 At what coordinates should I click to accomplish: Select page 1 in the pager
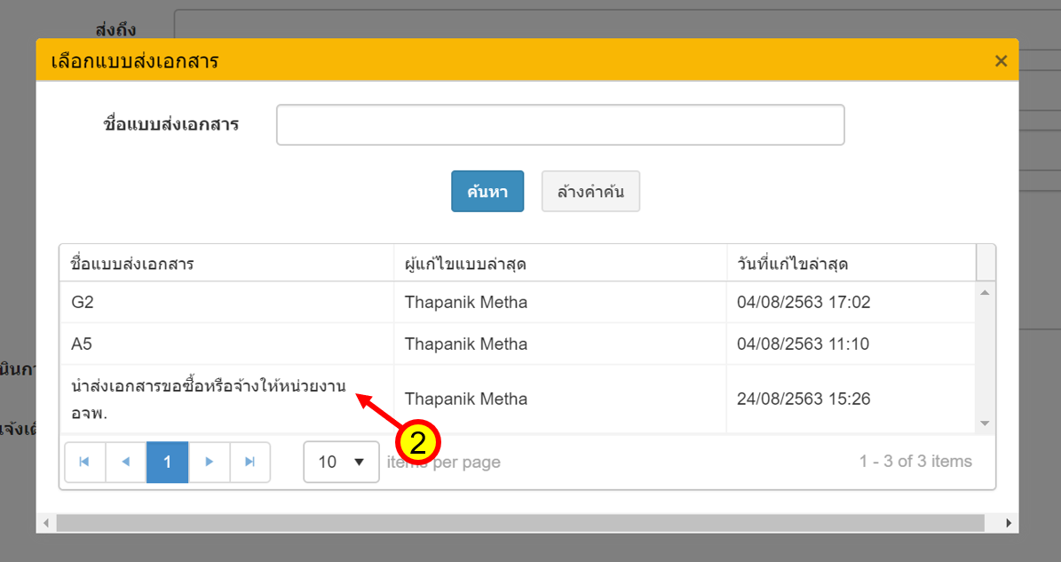coord(167,462)
